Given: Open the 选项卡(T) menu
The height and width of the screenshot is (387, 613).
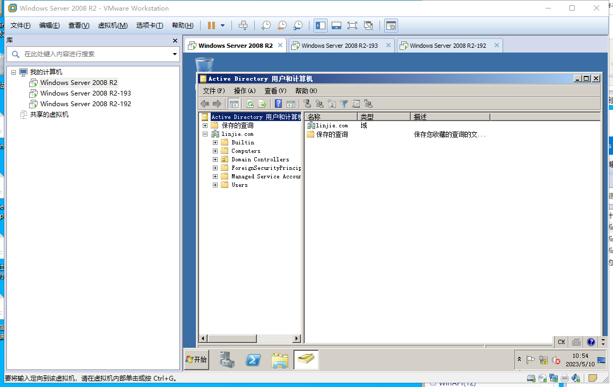Looking at the screenshot, I should tap(149, 25).
